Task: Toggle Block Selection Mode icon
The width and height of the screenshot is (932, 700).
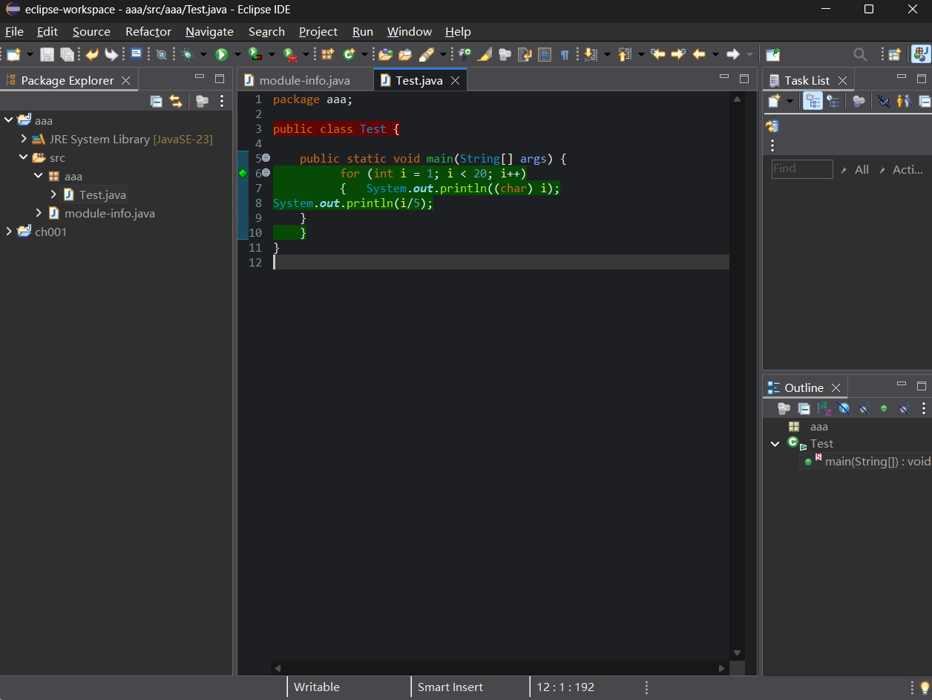Action: [x=545, y=54]
